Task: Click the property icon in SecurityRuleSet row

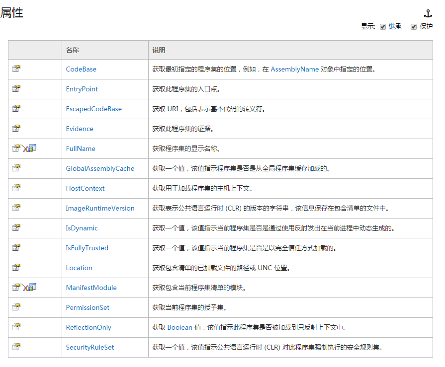Action: click(x=16, y=347)
